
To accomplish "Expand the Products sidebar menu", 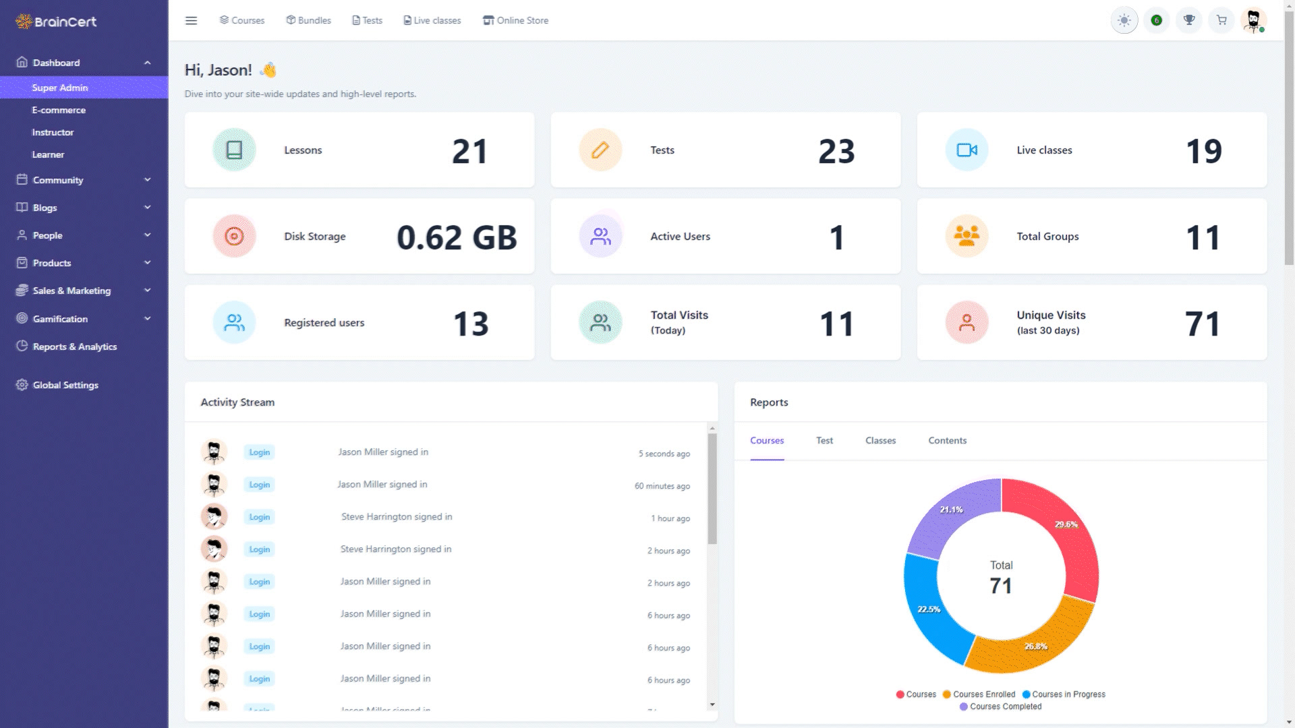I will point(147,262).
